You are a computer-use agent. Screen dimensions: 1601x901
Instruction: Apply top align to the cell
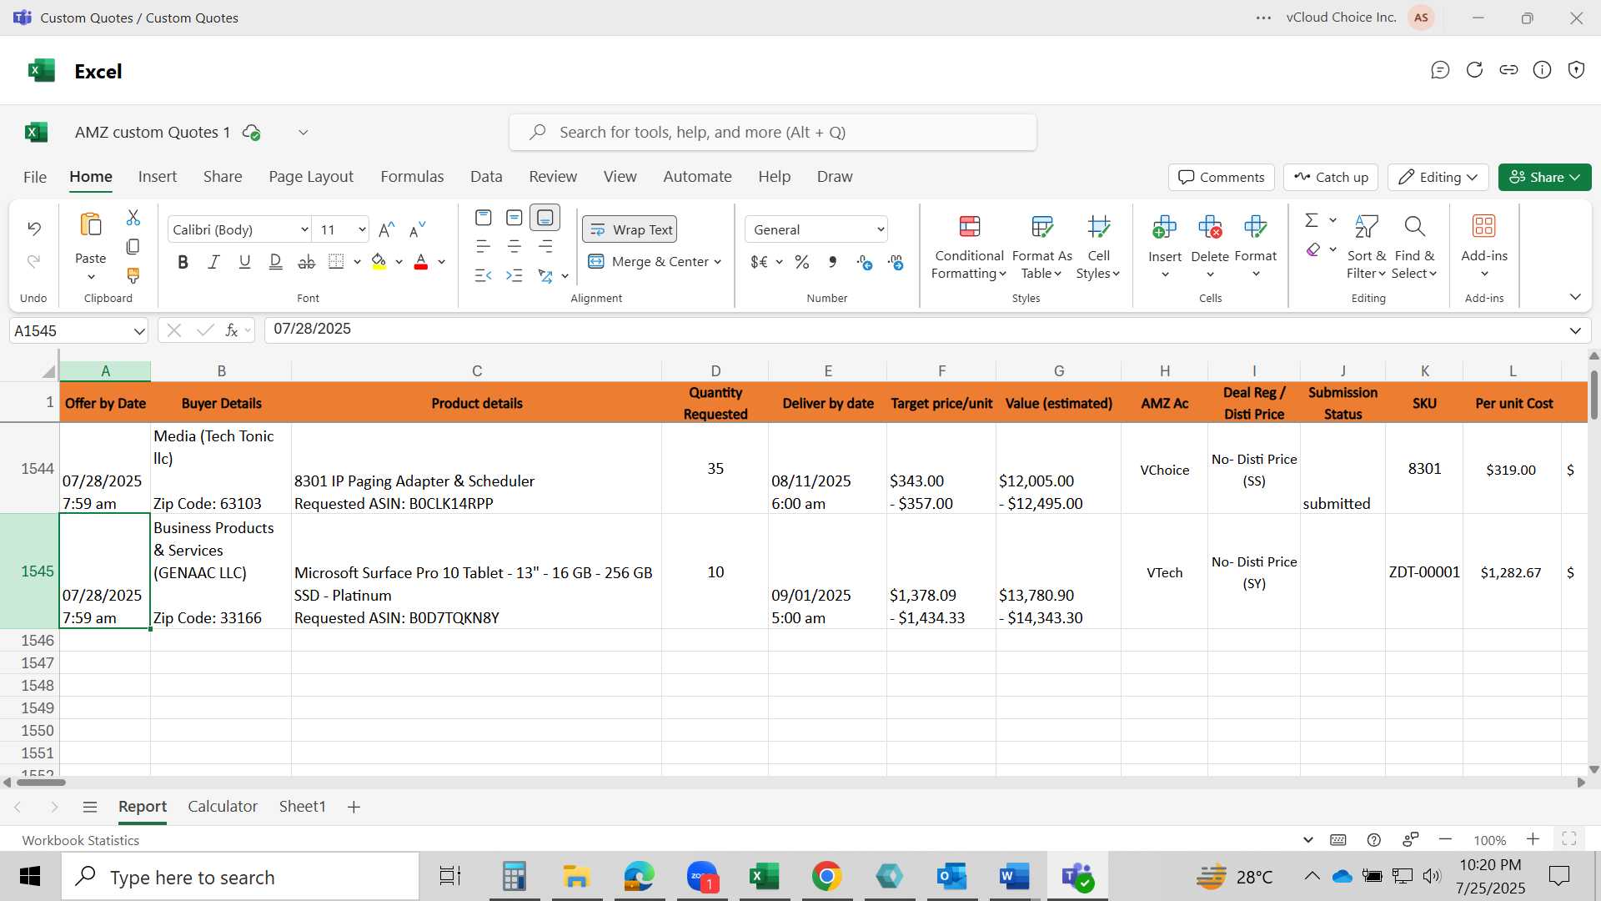(x=483, y=218)
